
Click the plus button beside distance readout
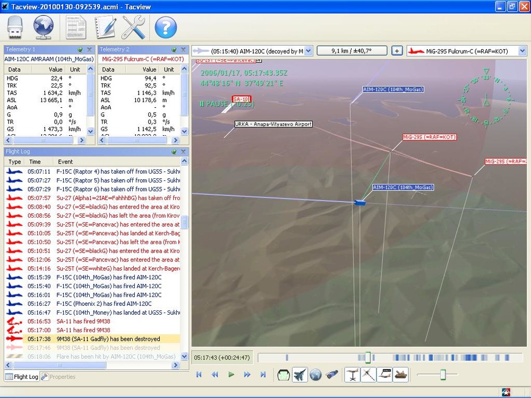pos(397,51)
